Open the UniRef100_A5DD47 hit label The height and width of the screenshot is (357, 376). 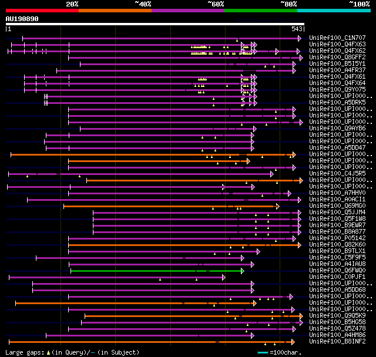337,148
